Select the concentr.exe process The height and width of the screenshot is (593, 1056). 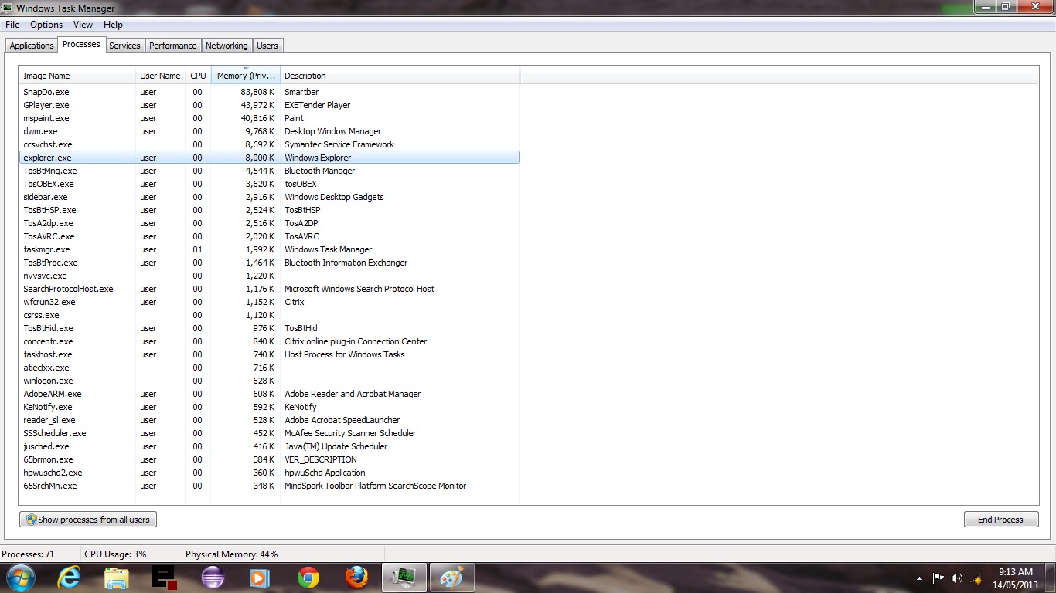270,341
